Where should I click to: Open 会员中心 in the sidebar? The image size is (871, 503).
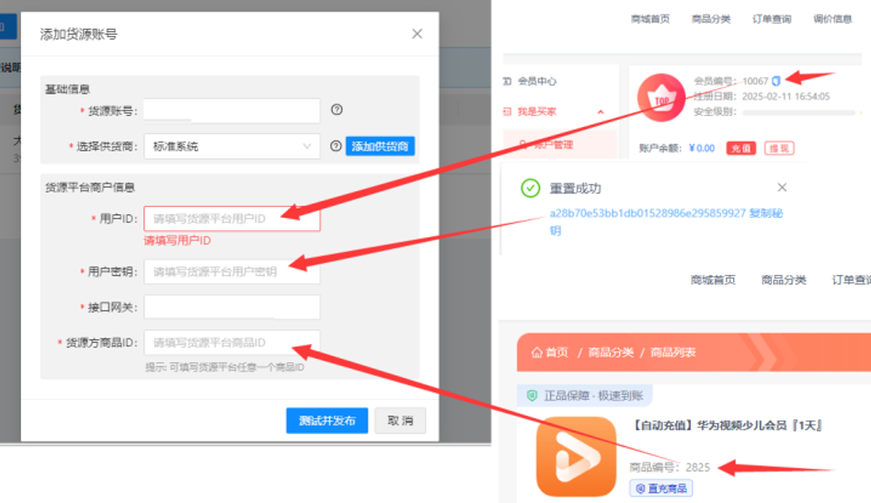(536, 81)
